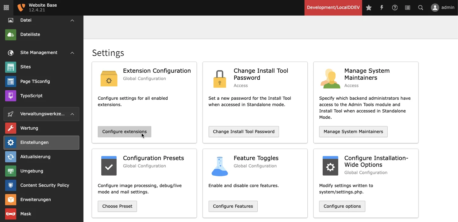The image size is (458, 222).
Task: Collapse the Datei module group
Action: (72, 20)
